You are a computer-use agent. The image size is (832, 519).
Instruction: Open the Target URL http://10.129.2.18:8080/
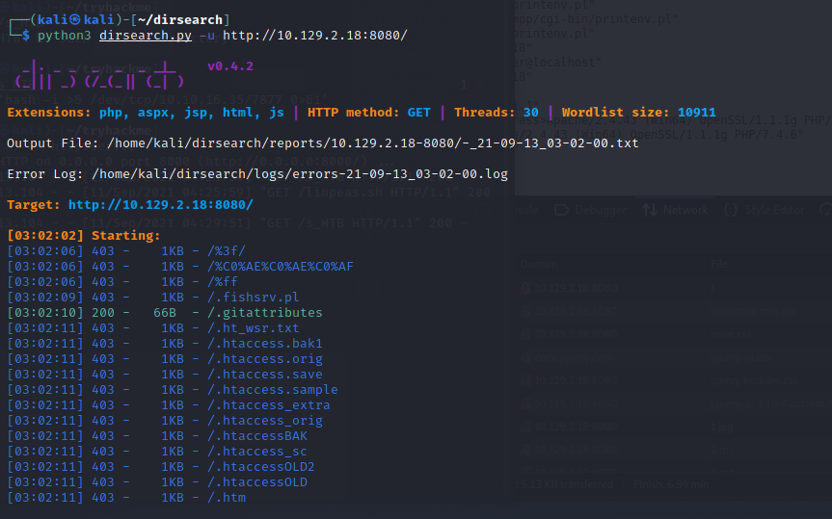pyautogui.click(x=160, y=205)
